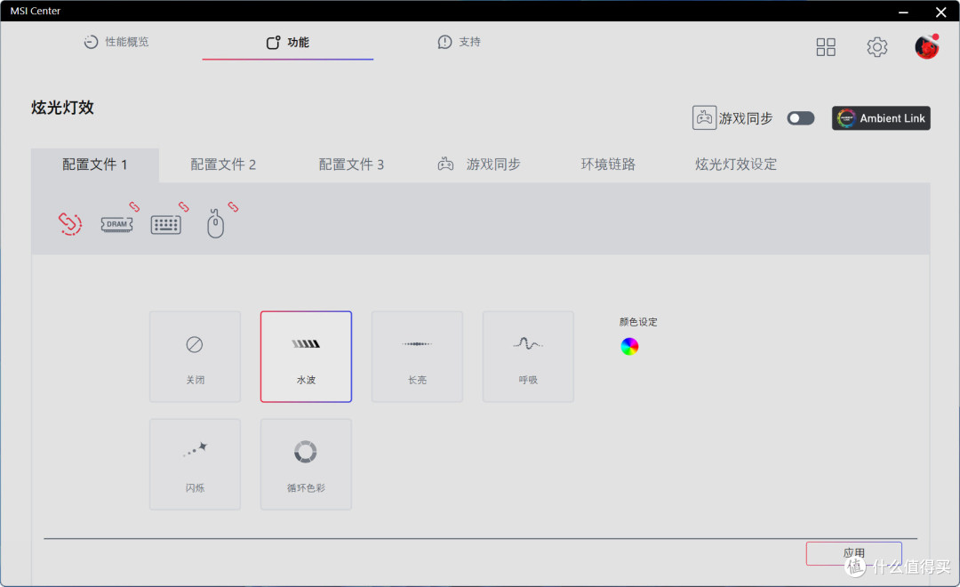
Task: Click the game sync gamepad icon
Action: click(704, 117)
